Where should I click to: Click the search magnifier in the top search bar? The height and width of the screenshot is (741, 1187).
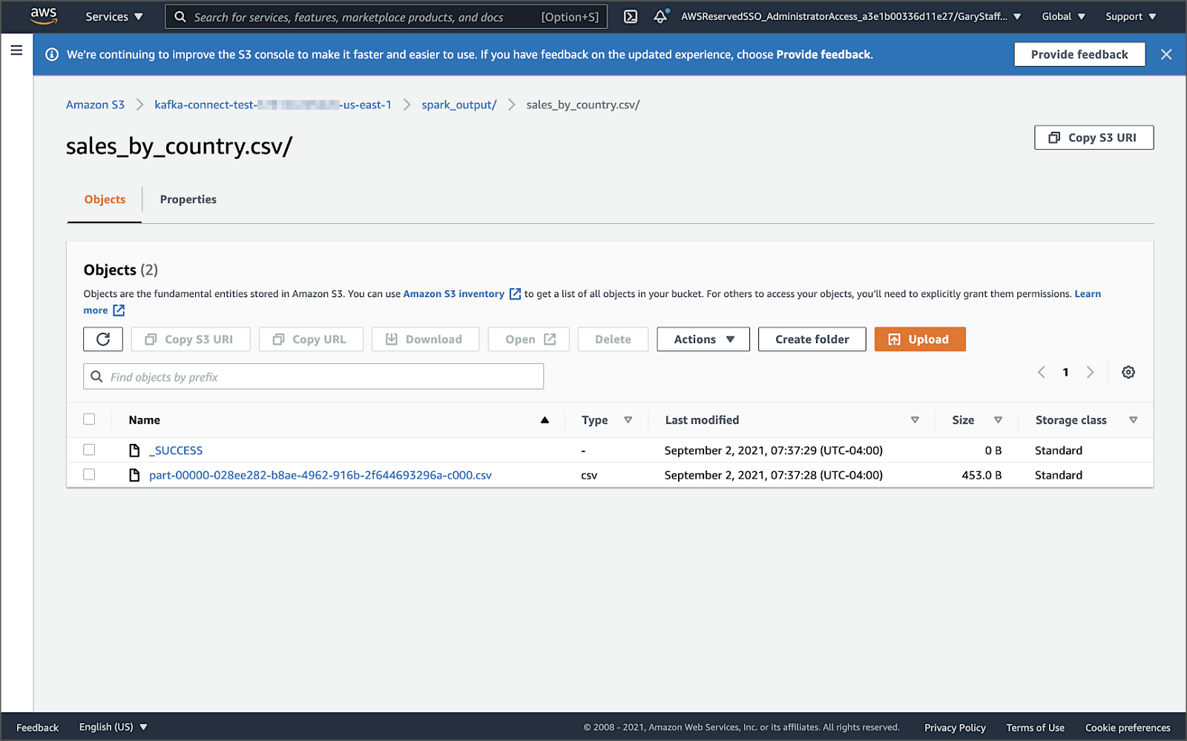(x=180, y=16)
